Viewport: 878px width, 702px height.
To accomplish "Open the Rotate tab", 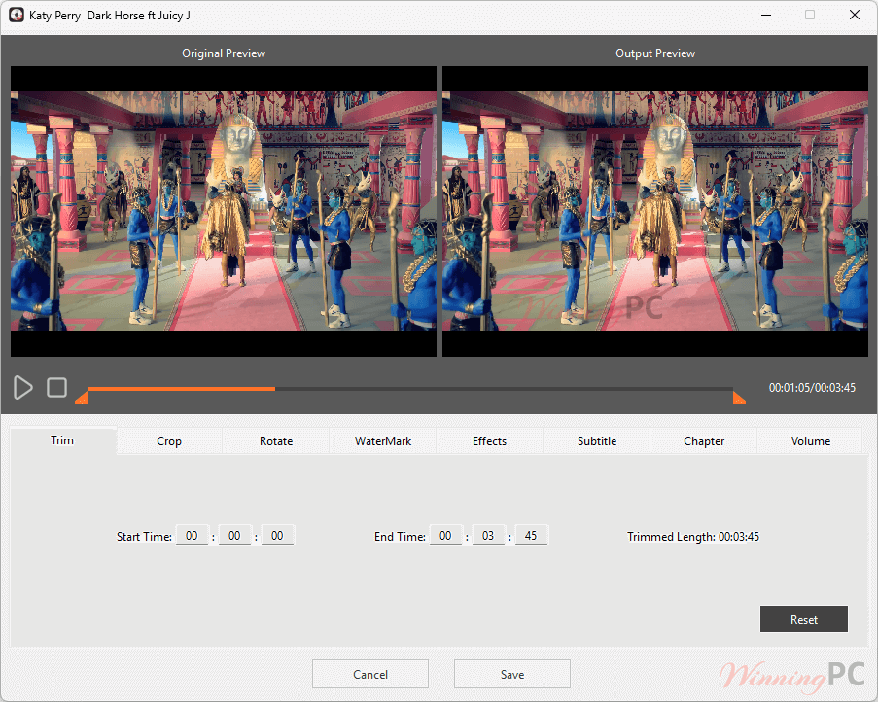I will click(276, 441).
